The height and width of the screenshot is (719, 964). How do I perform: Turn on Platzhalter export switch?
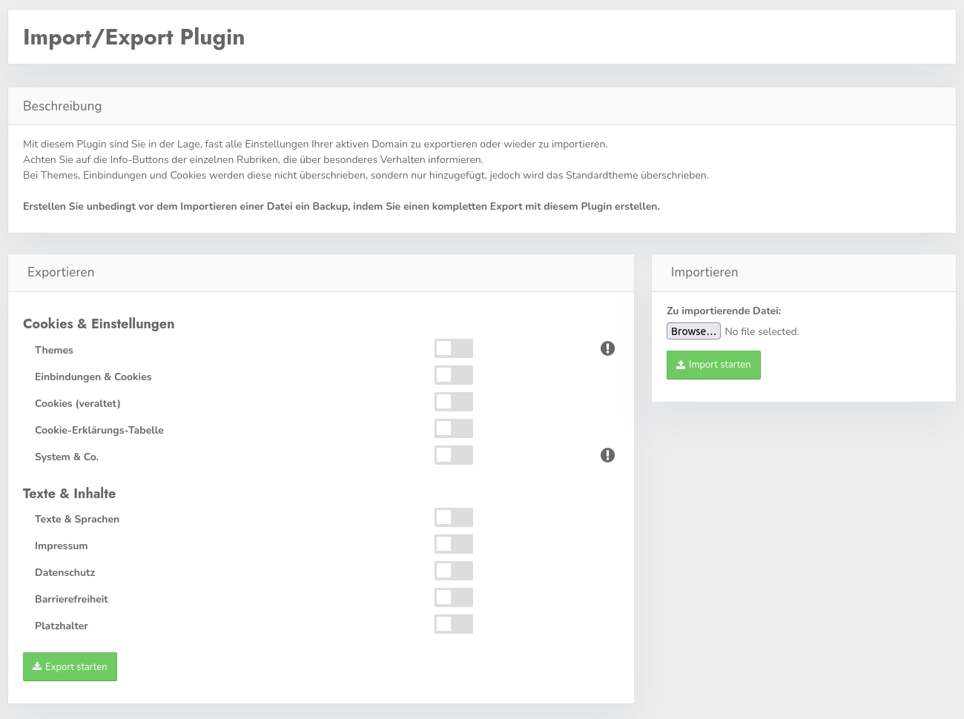[x=454, y=624]
